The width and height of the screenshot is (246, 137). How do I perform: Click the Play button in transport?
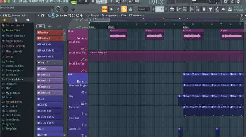pos(80,1)
